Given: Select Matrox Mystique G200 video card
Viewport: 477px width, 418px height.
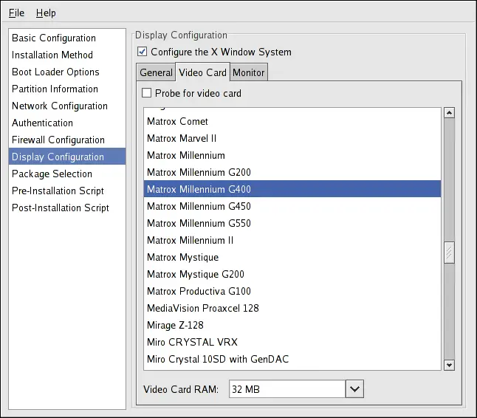Looking at the screenshot, I should coord(195,274).
